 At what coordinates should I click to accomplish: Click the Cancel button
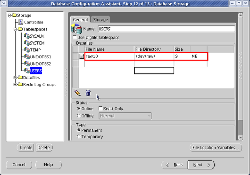coord(19,165)
